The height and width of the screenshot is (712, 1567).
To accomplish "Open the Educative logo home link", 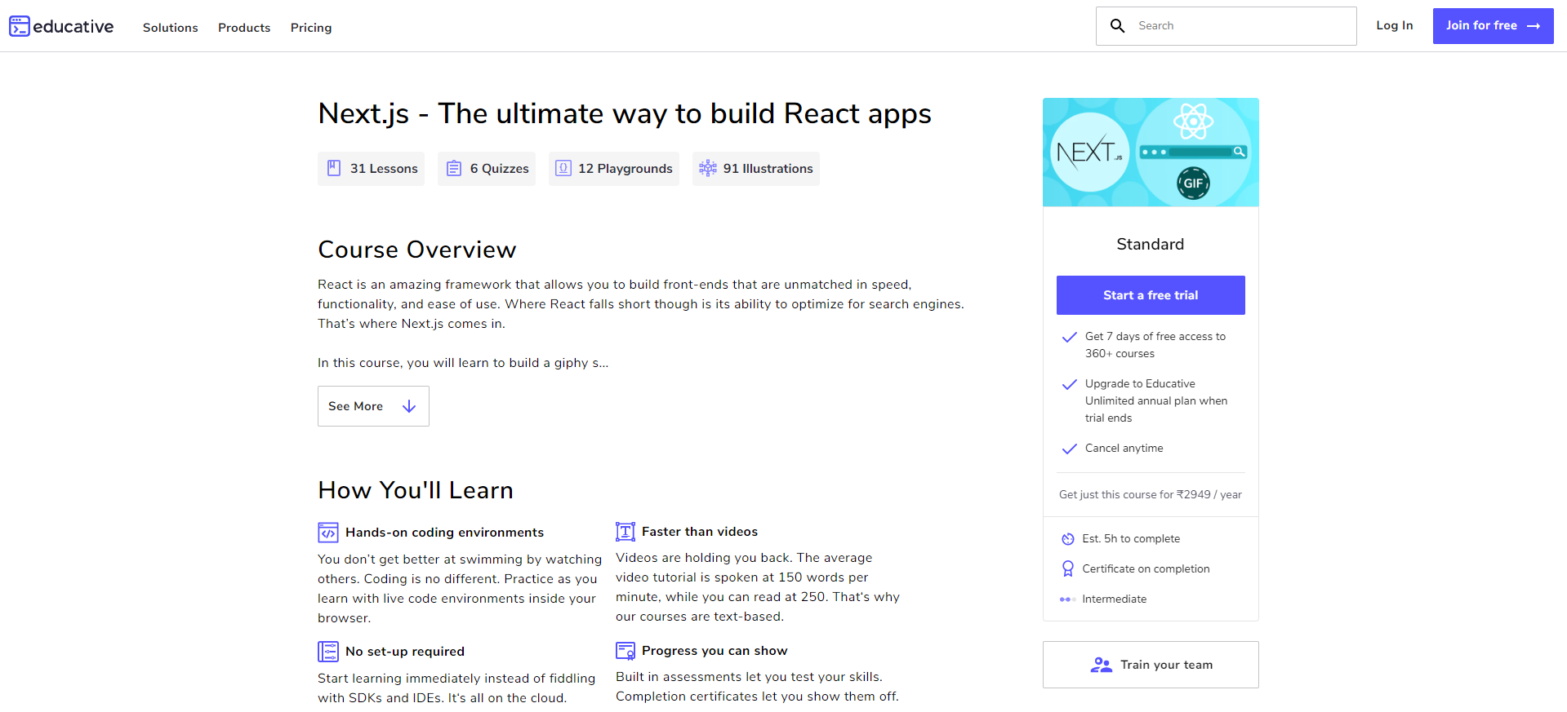I will 61,26.
